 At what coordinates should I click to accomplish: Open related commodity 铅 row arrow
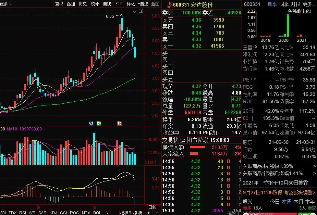click(x=314, y=166)
